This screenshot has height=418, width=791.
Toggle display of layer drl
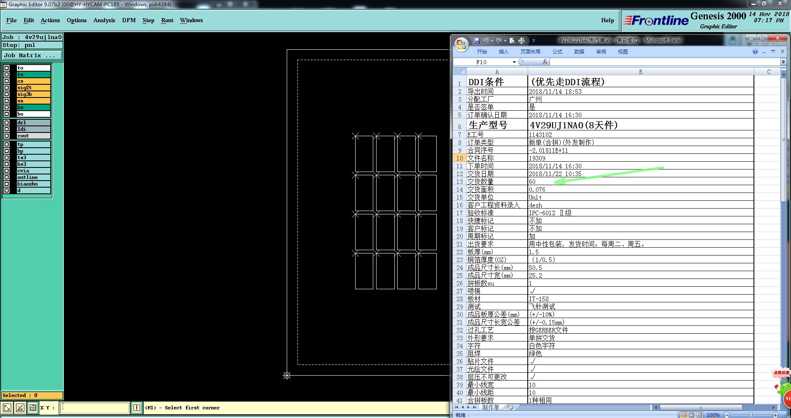7,123
